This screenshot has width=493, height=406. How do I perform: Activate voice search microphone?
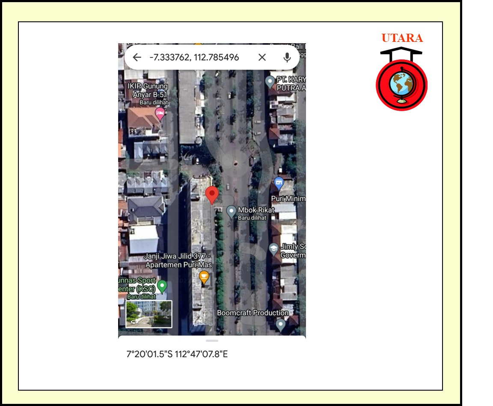pyautogui.click(x=287, y=57)
